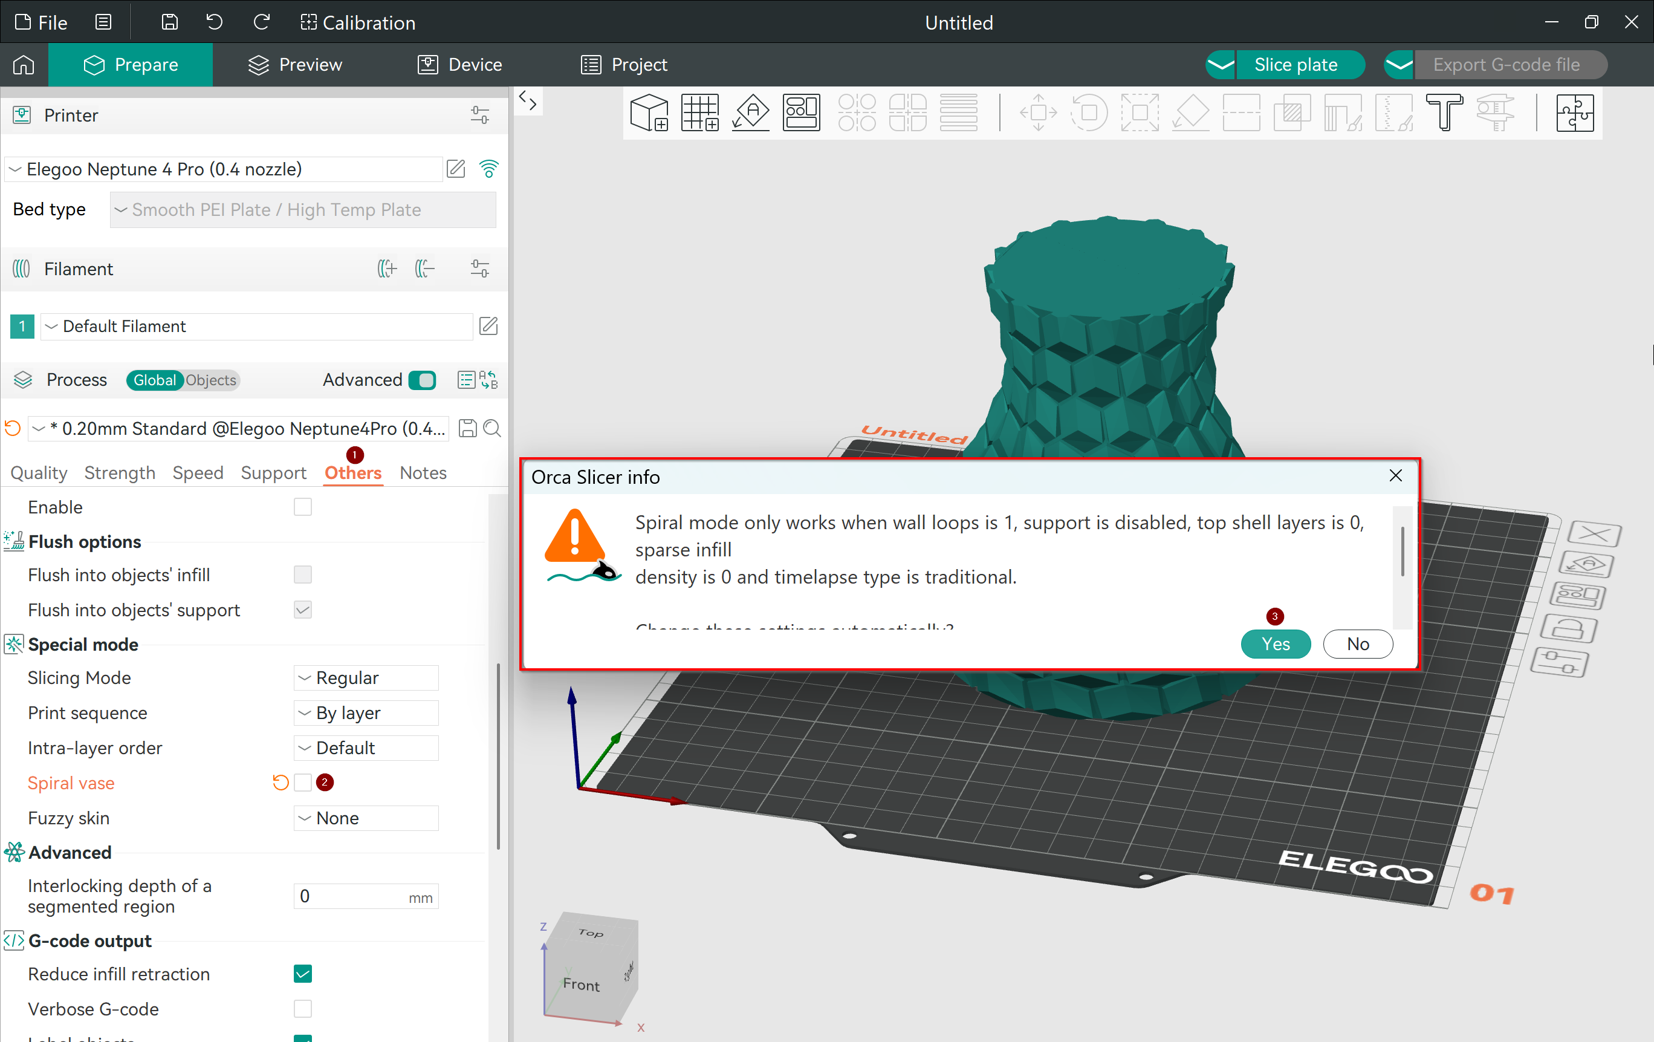The height and width of the screenshot is (1042, 1654).
Task: Click the Text shape tool icon
Action: (x=1444, y=112)
